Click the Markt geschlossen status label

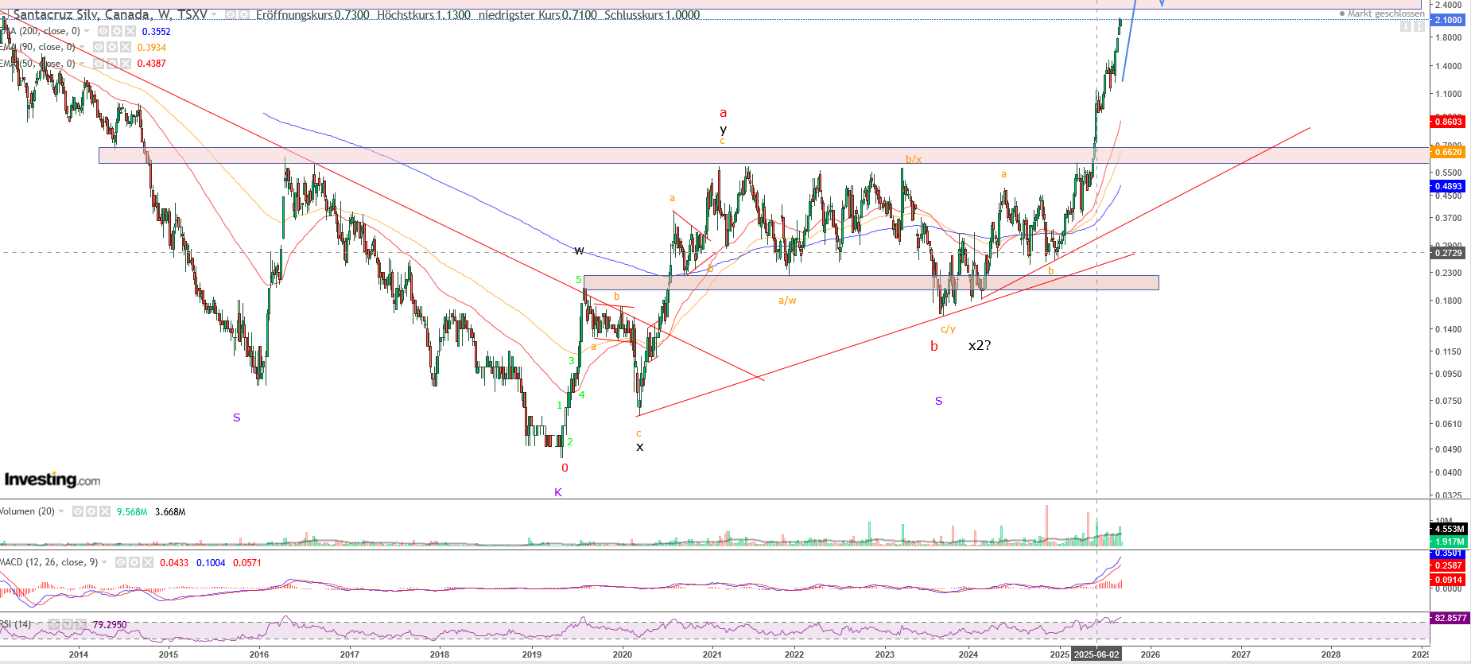pyautogui.click(x=1384, y=14)
